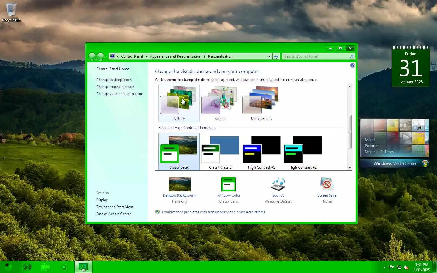
Task: Open Taskbar and Start Menu link
Action: (115, 207)
